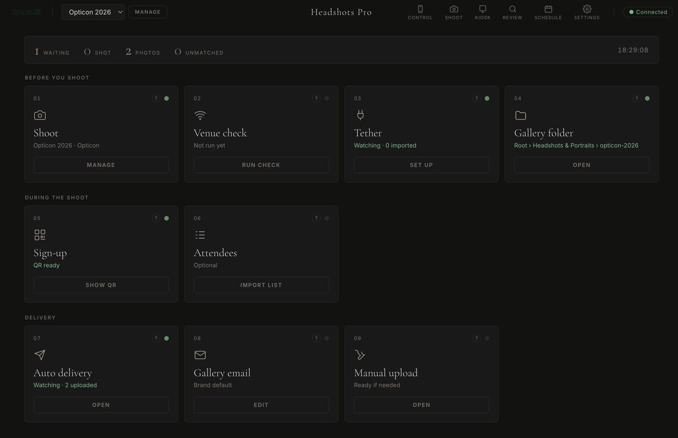Click the help icon on Sign-up card
The height and width of the screenshot is (438, 678).
[156, 218]
